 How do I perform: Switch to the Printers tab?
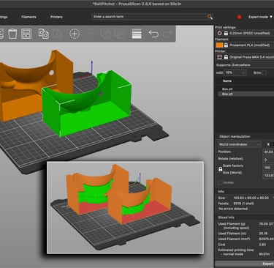pos(56,17)
